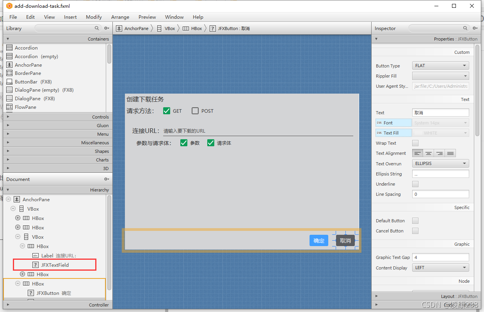Viewport: 484px width, 312px height.
Task: Click the ButtonBar (FX8) icon
Action: click(9, 82)
